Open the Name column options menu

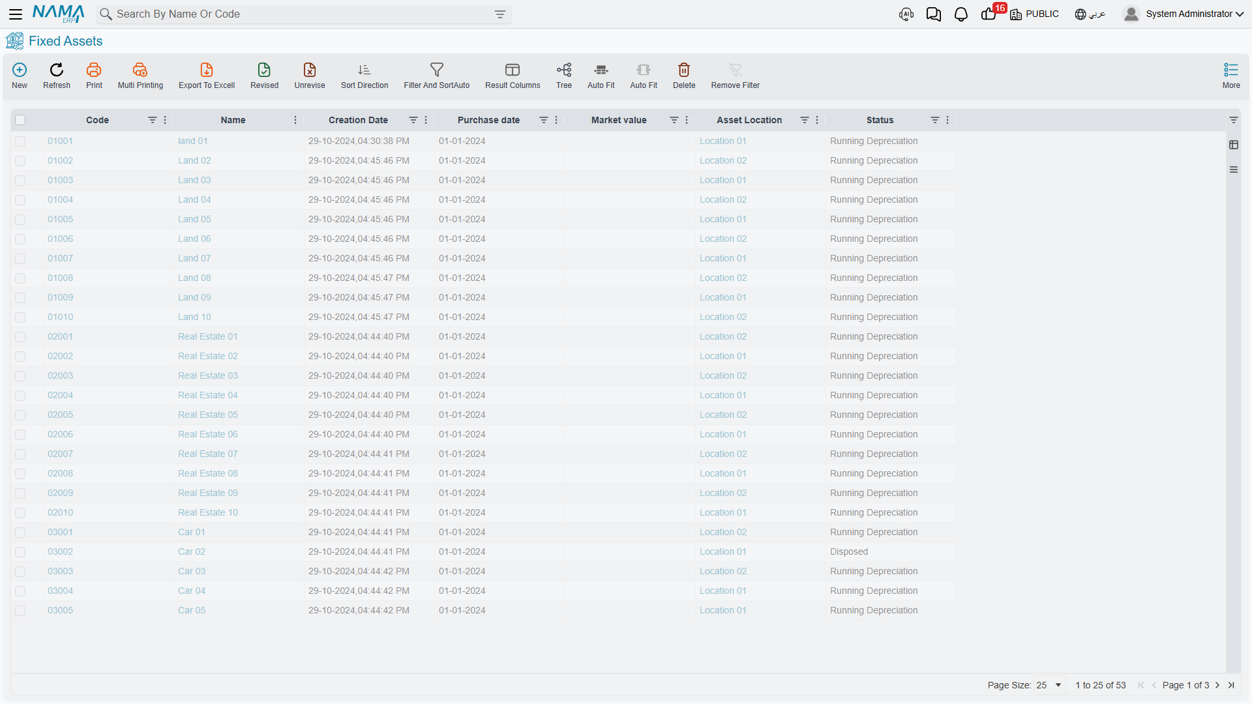pyautogui.click(x=295, y=120)
